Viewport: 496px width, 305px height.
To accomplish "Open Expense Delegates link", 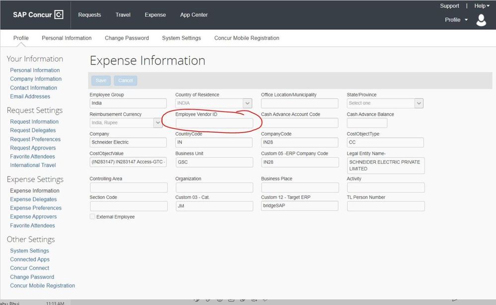I will 33,199.
